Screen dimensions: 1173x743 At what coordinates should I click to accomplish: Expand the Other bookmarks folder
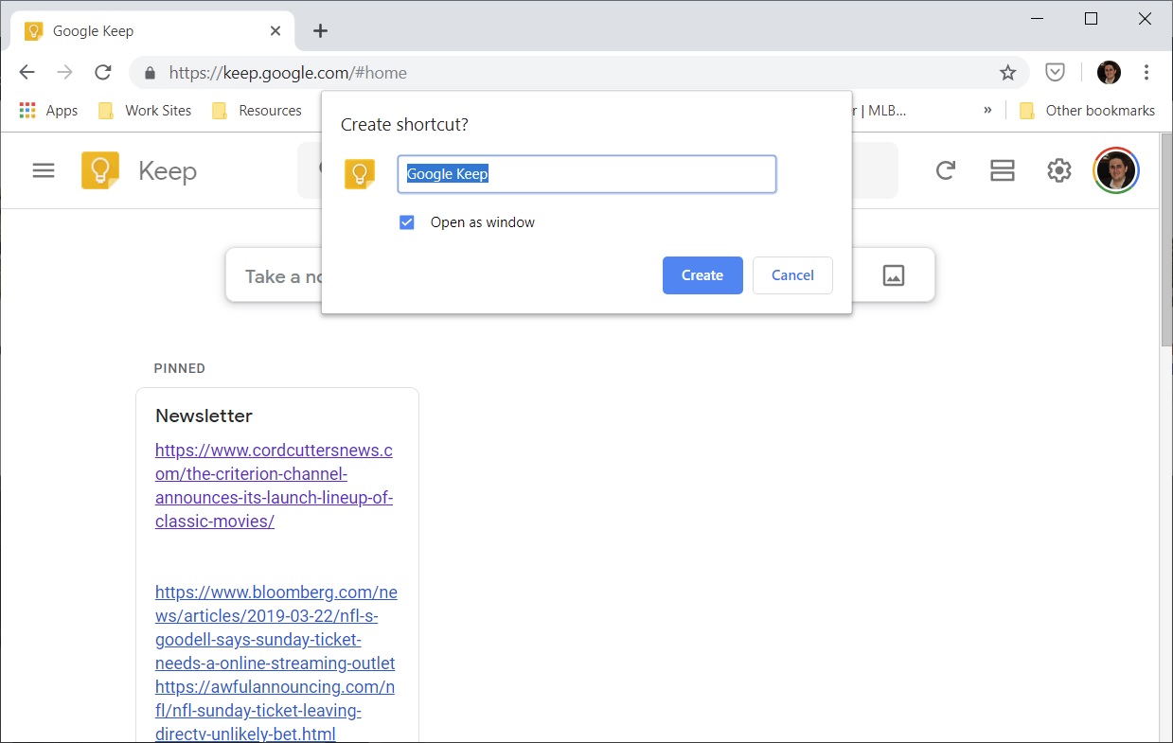pyautogui.click(x=1087, y=111)
